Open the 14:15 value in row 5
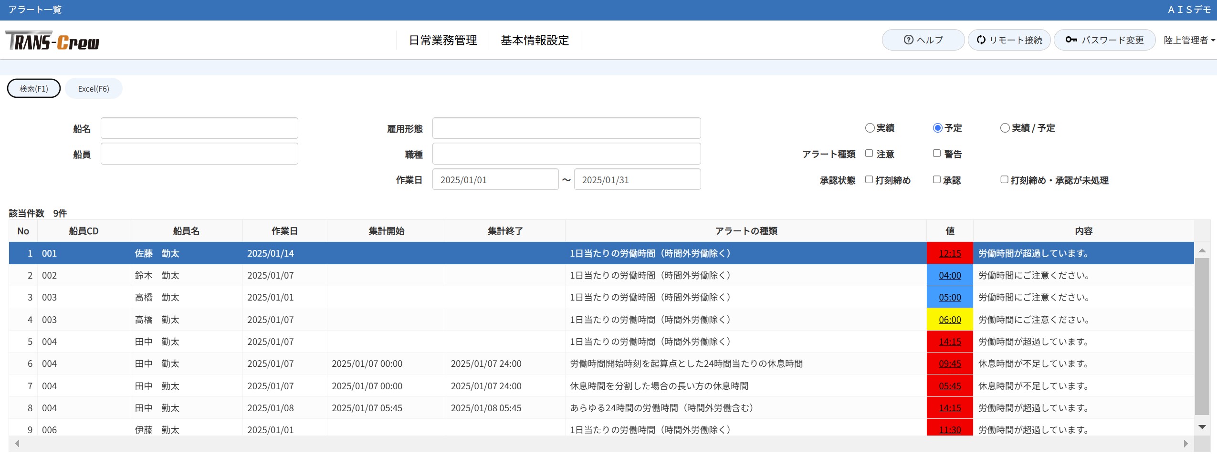 pyautogui.click(x=950, y=342)
